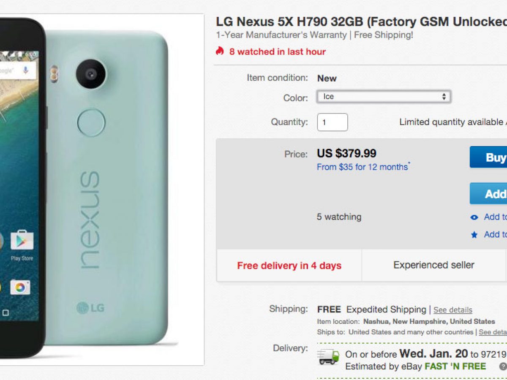Click the Buy It Now button

[488, 157]
